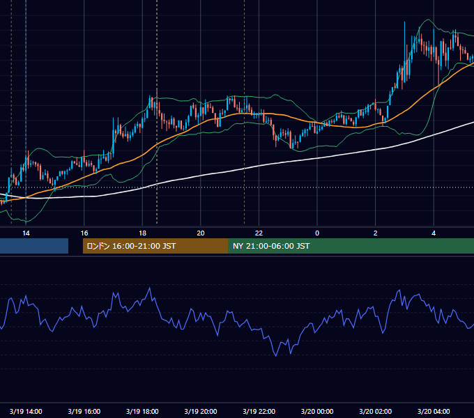The width and height of the screenshot is (474, 418).
Task: Click the 3/19 16:00 date label
Action: (84, 411)
